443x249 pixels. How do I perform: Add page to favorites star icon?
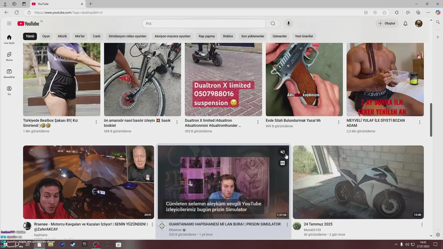point(384,12)
